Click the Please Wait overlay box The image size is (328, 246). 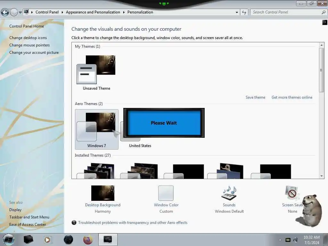point(164,123)
